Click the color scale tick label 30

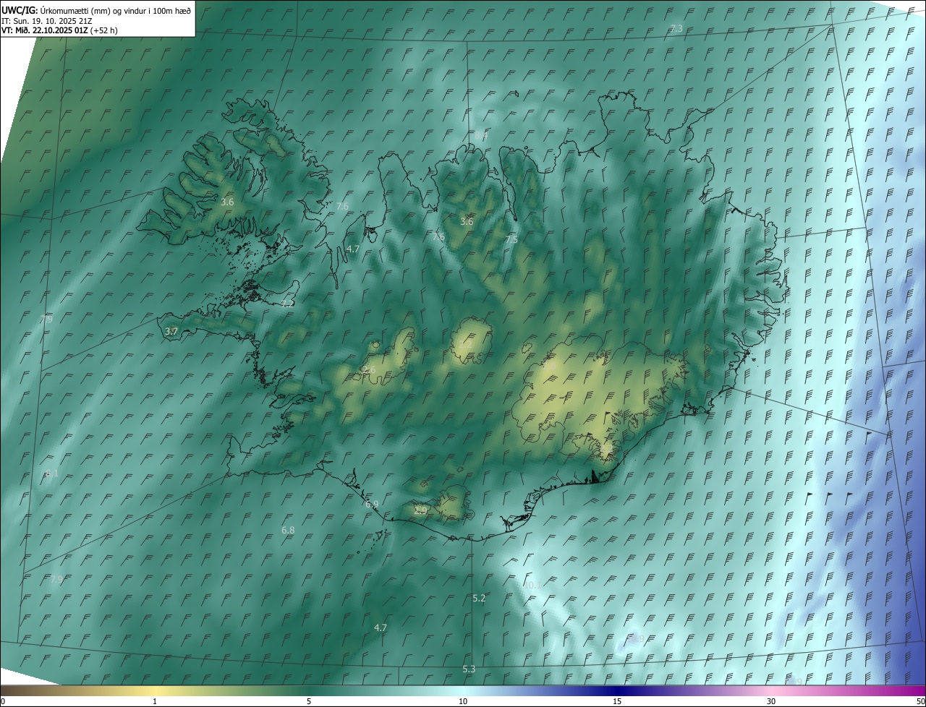[771, 701]
